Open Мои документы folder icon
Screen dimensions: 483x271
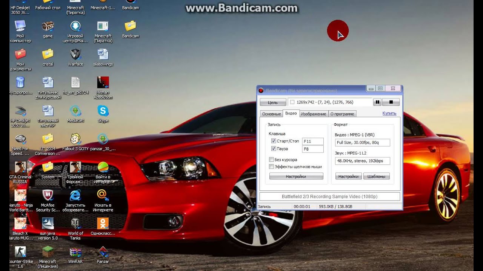pyautogui.click(x=20, y=59)
